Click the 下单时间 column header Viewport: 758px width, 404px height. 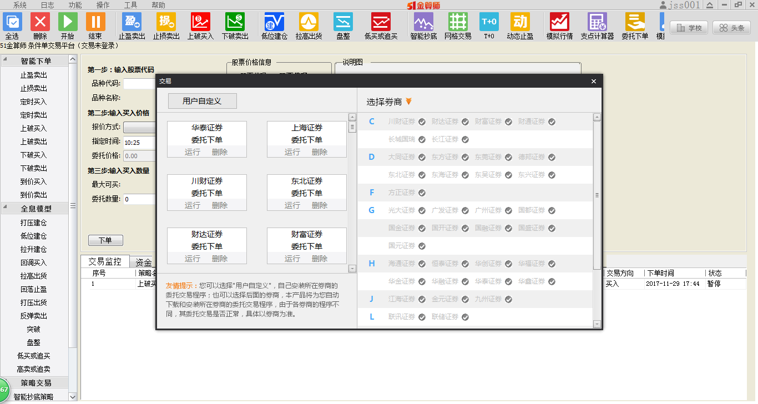point(674,273)
